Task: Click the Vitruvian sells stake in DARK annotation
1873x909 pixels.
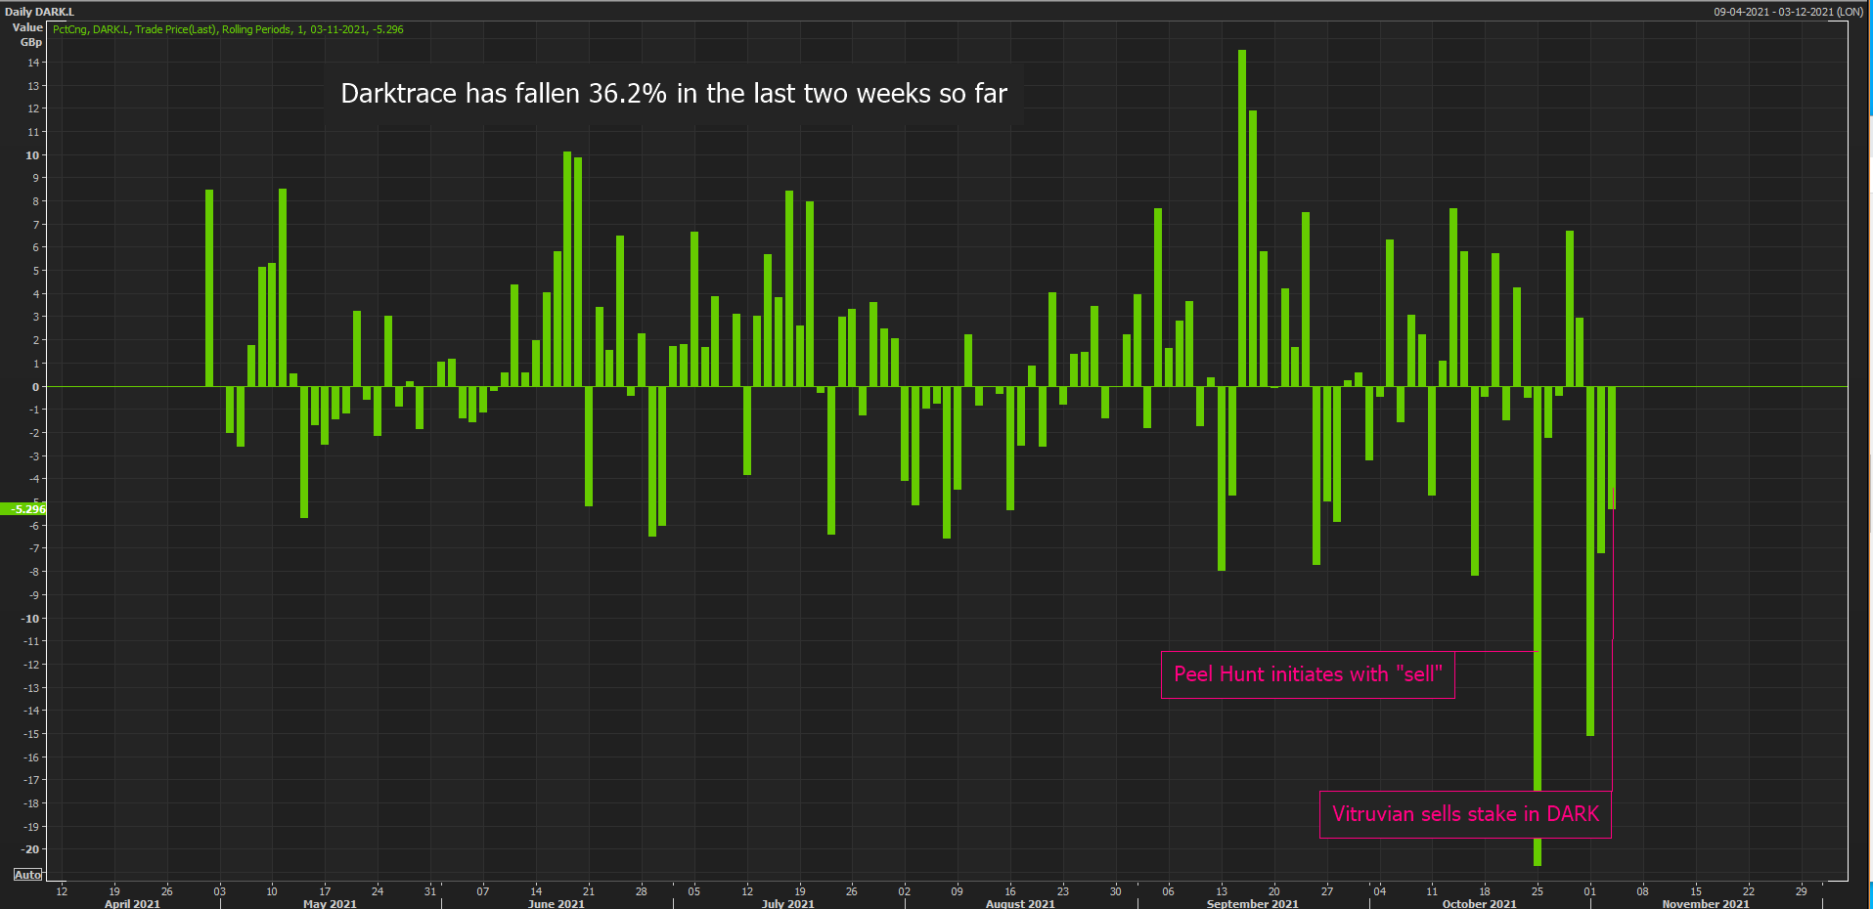Action: click(x=1465, y=814)
